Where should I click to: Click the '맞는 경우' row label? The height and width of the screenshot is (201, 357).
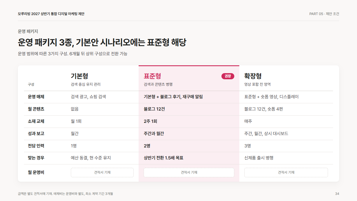pyautogui.click(x=36, y=158)
